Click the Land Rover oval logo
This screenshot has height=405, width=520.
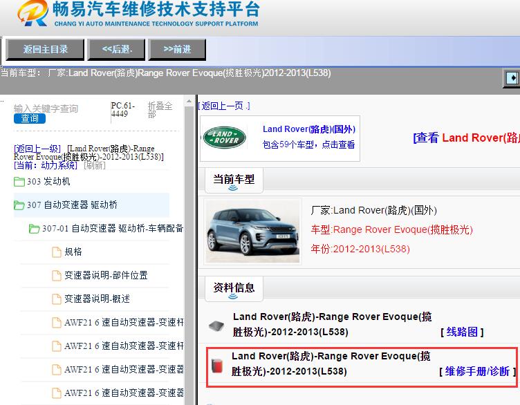tap(225, 138)
